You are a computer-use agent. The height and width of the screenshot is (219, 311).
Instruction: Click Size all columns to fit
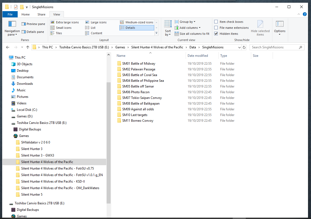[192, 34]
